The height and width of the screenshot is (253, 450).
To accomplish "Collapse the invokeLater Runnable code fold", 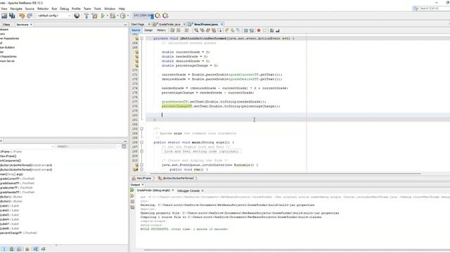I will pyautogui.click(x=141, y=165).
